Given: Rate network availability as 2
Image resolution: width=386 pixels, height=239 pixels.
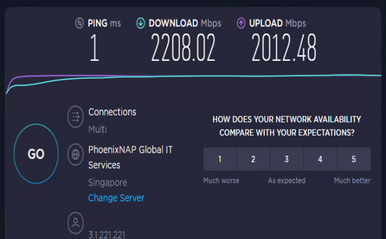Looking at the screenshot, I should pos(253,159).
